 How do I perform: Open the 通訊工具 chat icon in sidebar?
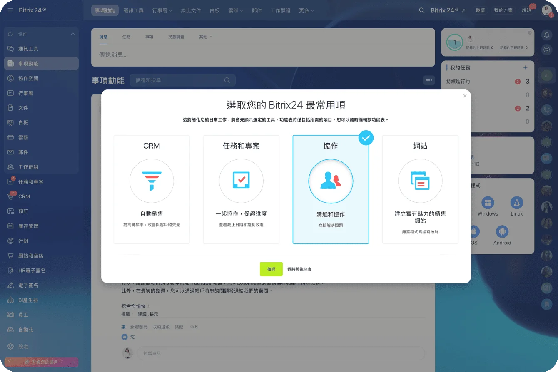click(11, 49)
